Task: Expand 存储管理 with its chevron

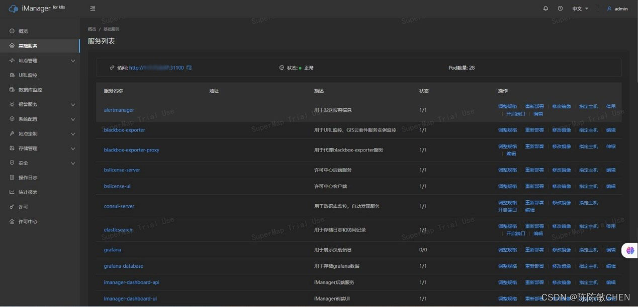Action: [x=73, y=148]
